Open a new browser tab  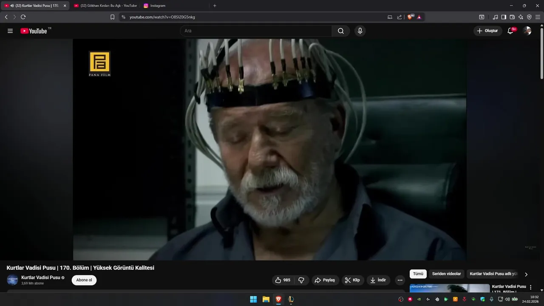(215, 6)
